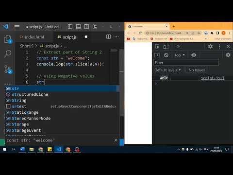Image resolution: width=233 pixels, height=175 pixels.
Task: Select 'str' autocomplete suggestion
Action: pos(62,88)
